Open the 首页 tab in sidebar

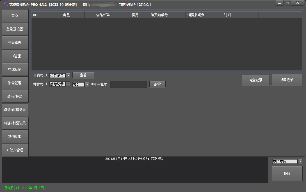pos(15,16)
